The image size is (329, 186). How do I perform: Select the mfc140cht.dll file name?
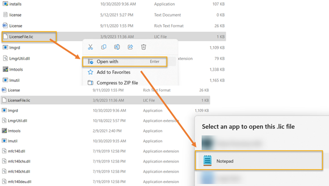click(x=19, y=171)
